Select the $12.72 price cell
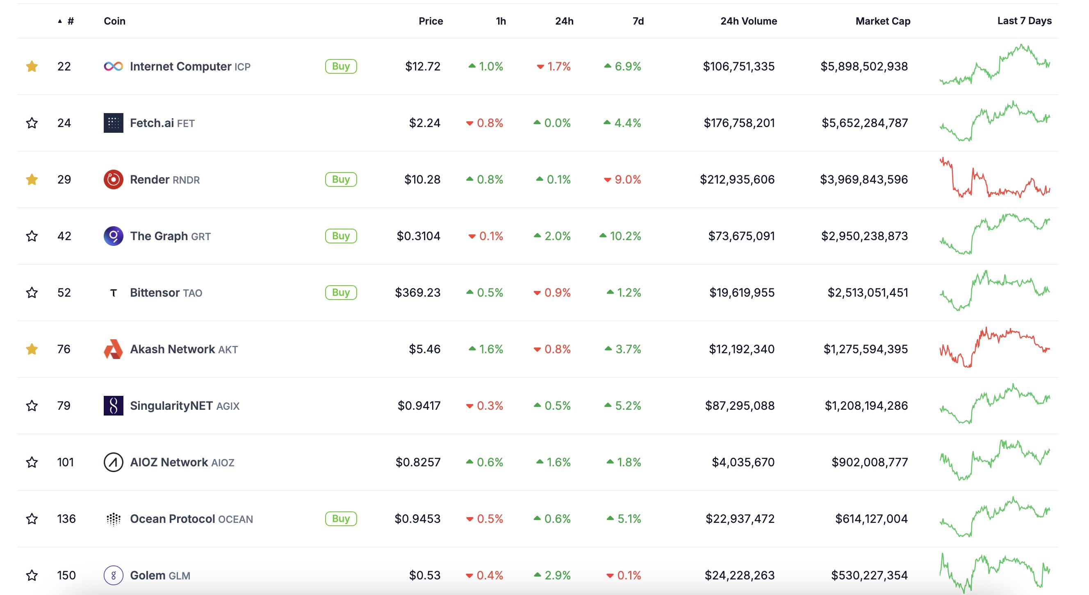Image resolution: width=1089 pixels, height=595 pixels. tap(423, 66)
